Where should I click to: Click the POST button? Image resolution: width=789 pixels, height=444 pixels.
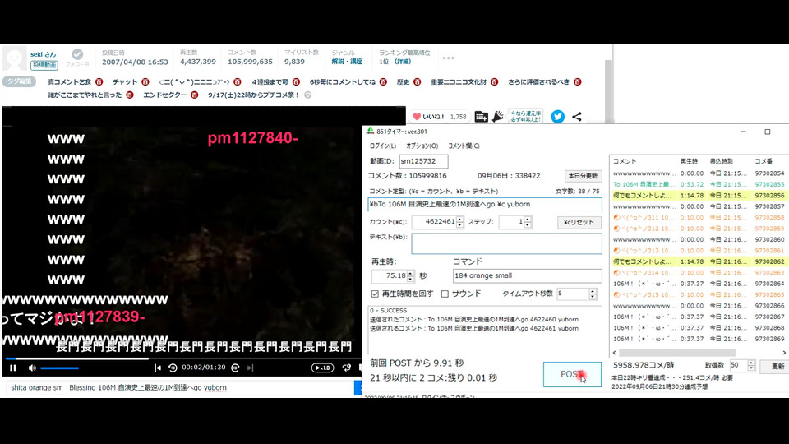pyautogui.click(x=572, y=374)
